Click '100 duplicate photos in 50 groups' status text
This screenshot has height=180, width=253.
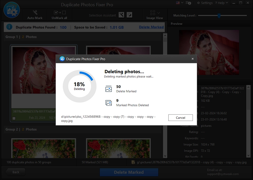click(29, 162)
